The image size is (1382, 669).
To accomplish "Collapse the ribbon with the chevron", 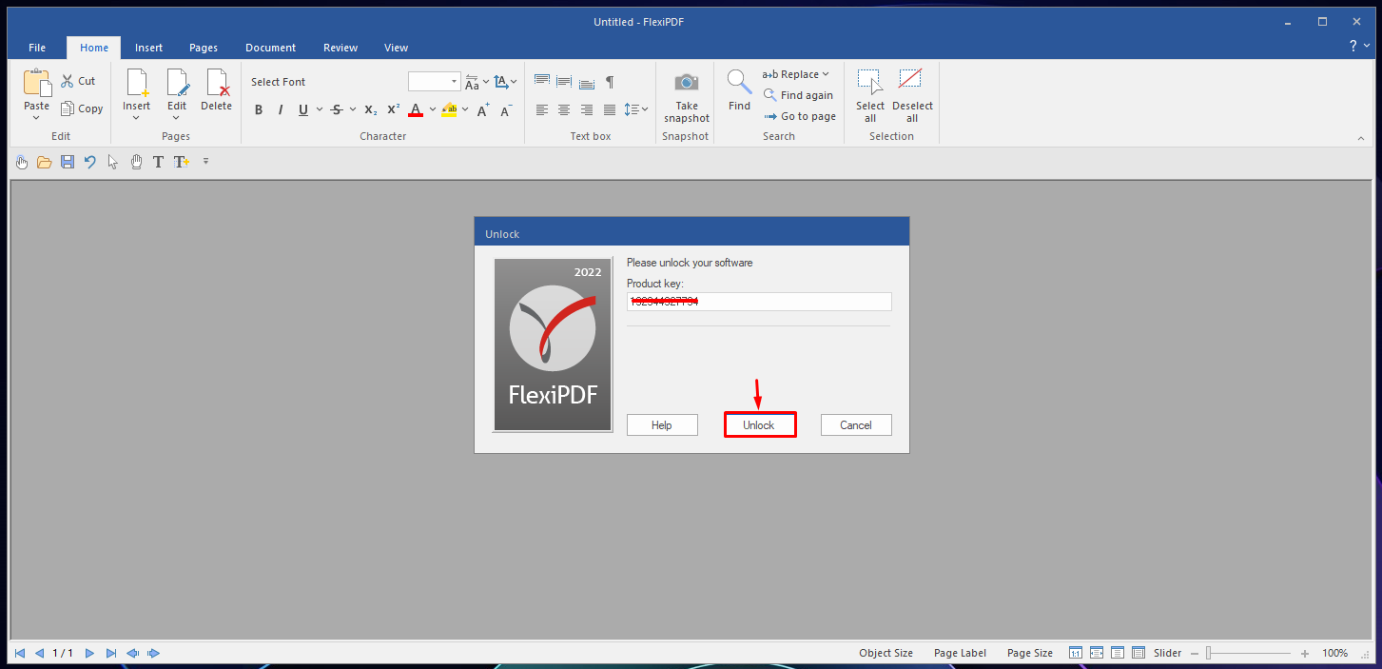I will (1360, 138).
